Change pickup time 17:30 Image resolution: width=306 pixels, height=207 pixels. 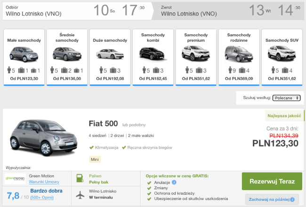coord(133,10)
